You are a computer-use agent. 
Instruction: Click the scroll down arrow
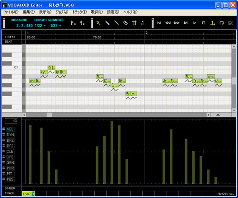click(234, 110)
